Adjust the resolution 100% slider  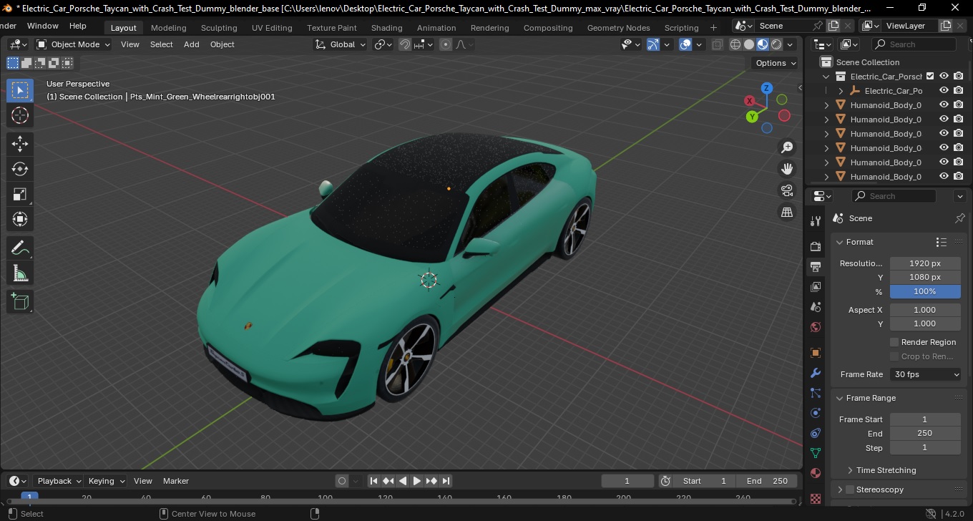(925, 291)
